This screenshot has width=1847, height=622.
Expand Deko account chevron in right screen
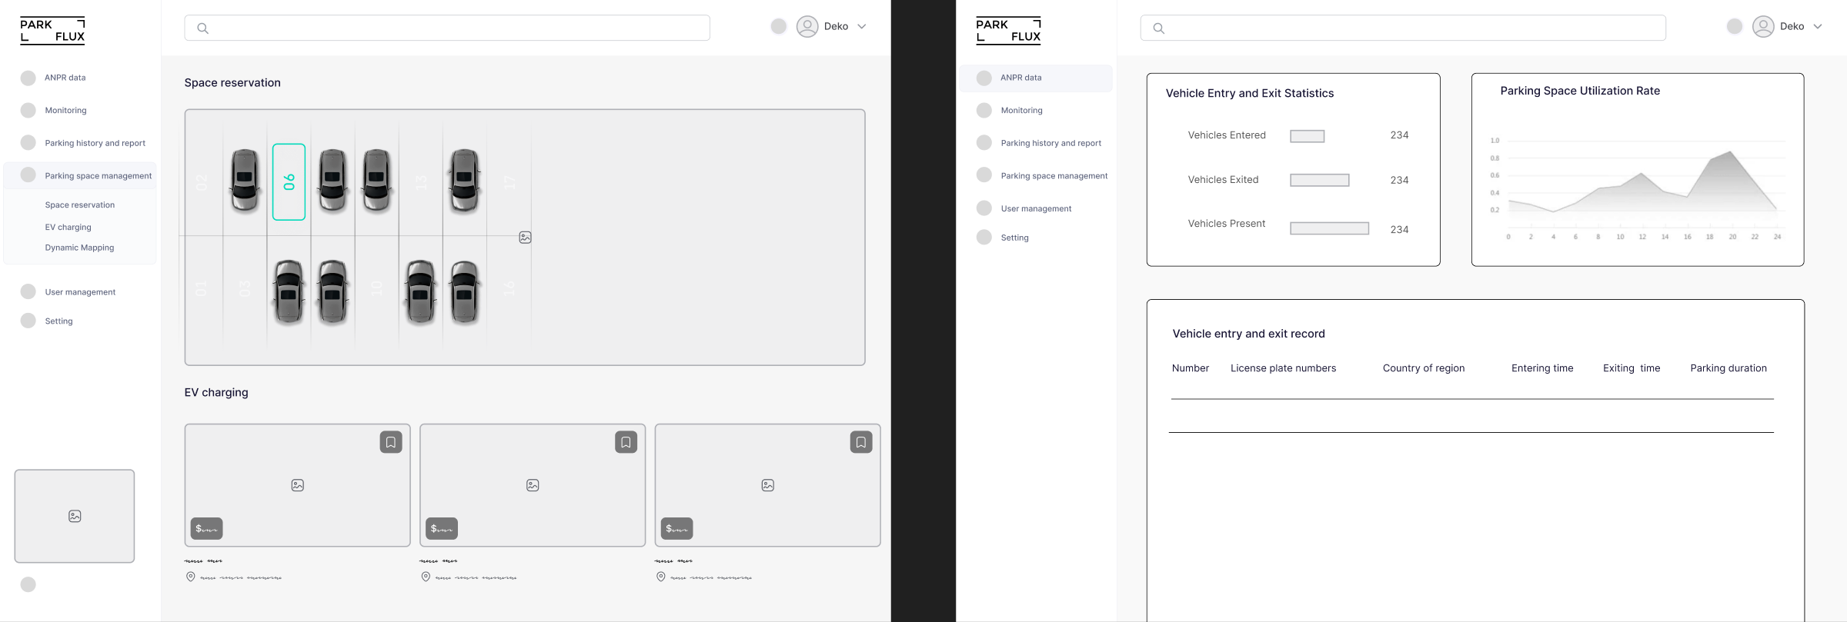pos(1818,26)
